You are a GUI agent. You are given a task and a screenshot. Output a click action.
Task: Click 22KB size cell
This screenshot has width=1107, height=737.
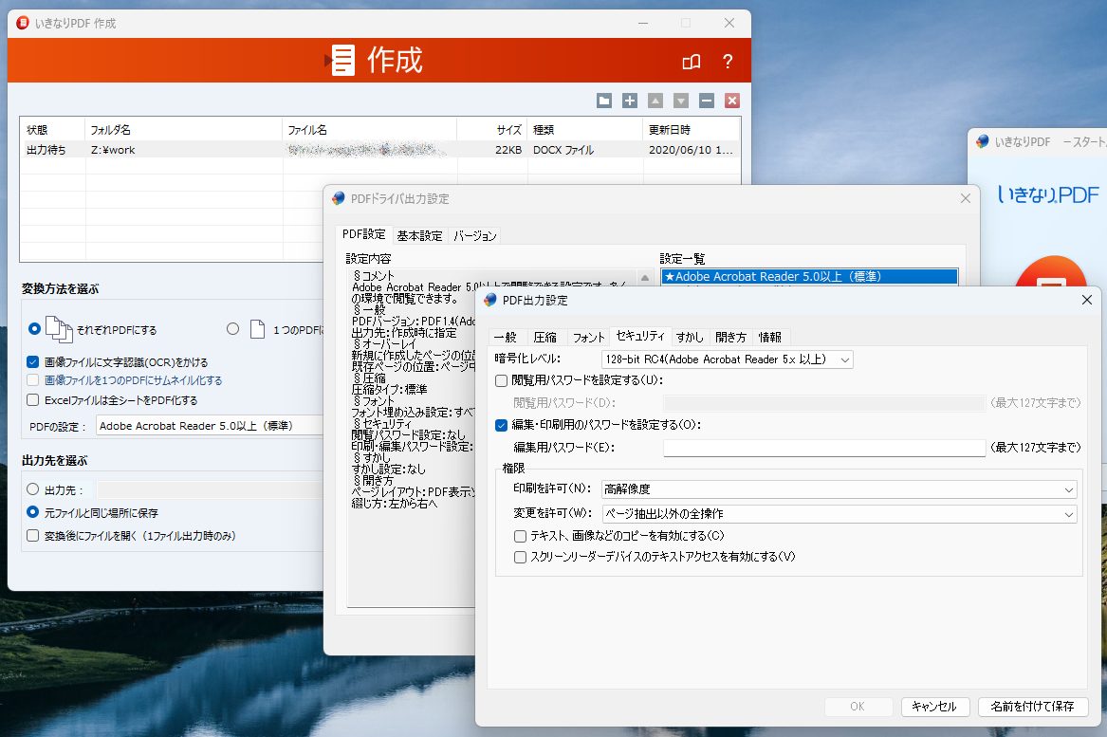(x=508, y=150)
